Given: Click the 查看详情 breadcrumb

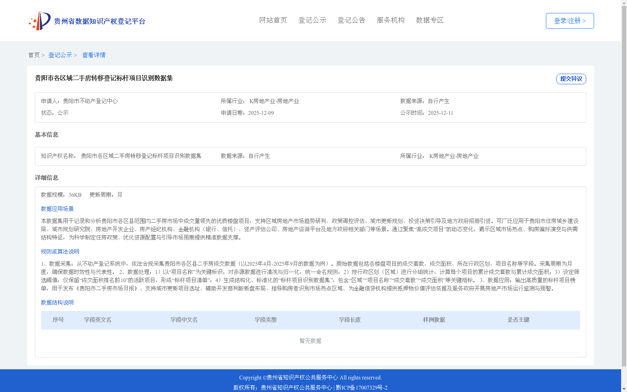Looking at the screenshot, I should (94, 55).
